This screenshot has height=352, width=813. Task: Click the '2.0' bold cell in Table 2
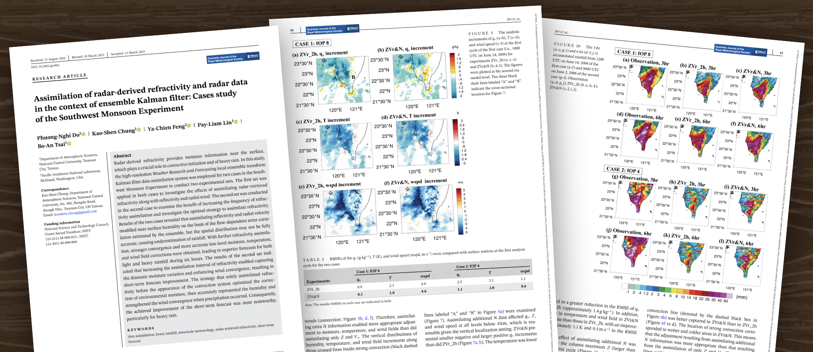click(x=492, y=288)
